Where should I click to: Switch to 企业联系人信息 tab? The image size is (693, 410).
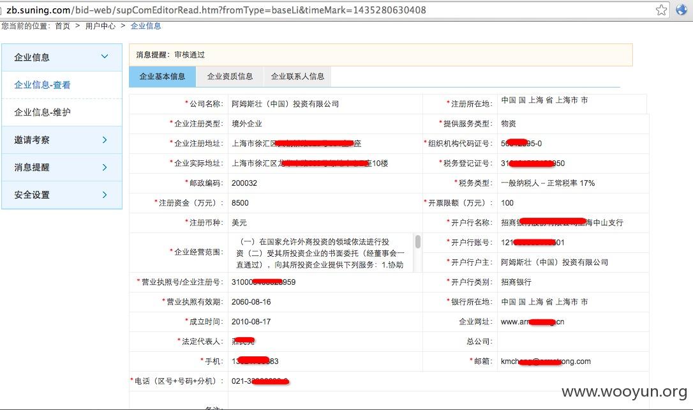coord(297,77)
